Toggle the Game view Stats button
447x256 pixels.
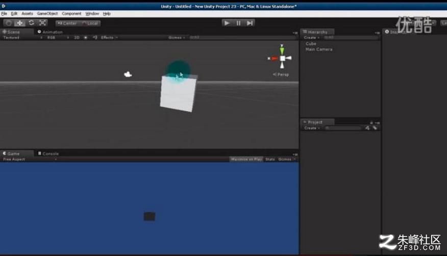(270, 159)
